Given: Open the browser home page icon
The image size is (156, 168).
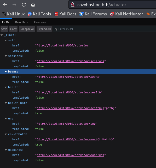Looking at the screenshot, I should [33, 5].
